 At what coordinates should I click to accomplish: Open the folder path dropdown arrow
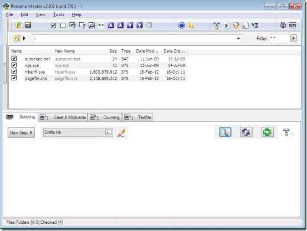238,38
